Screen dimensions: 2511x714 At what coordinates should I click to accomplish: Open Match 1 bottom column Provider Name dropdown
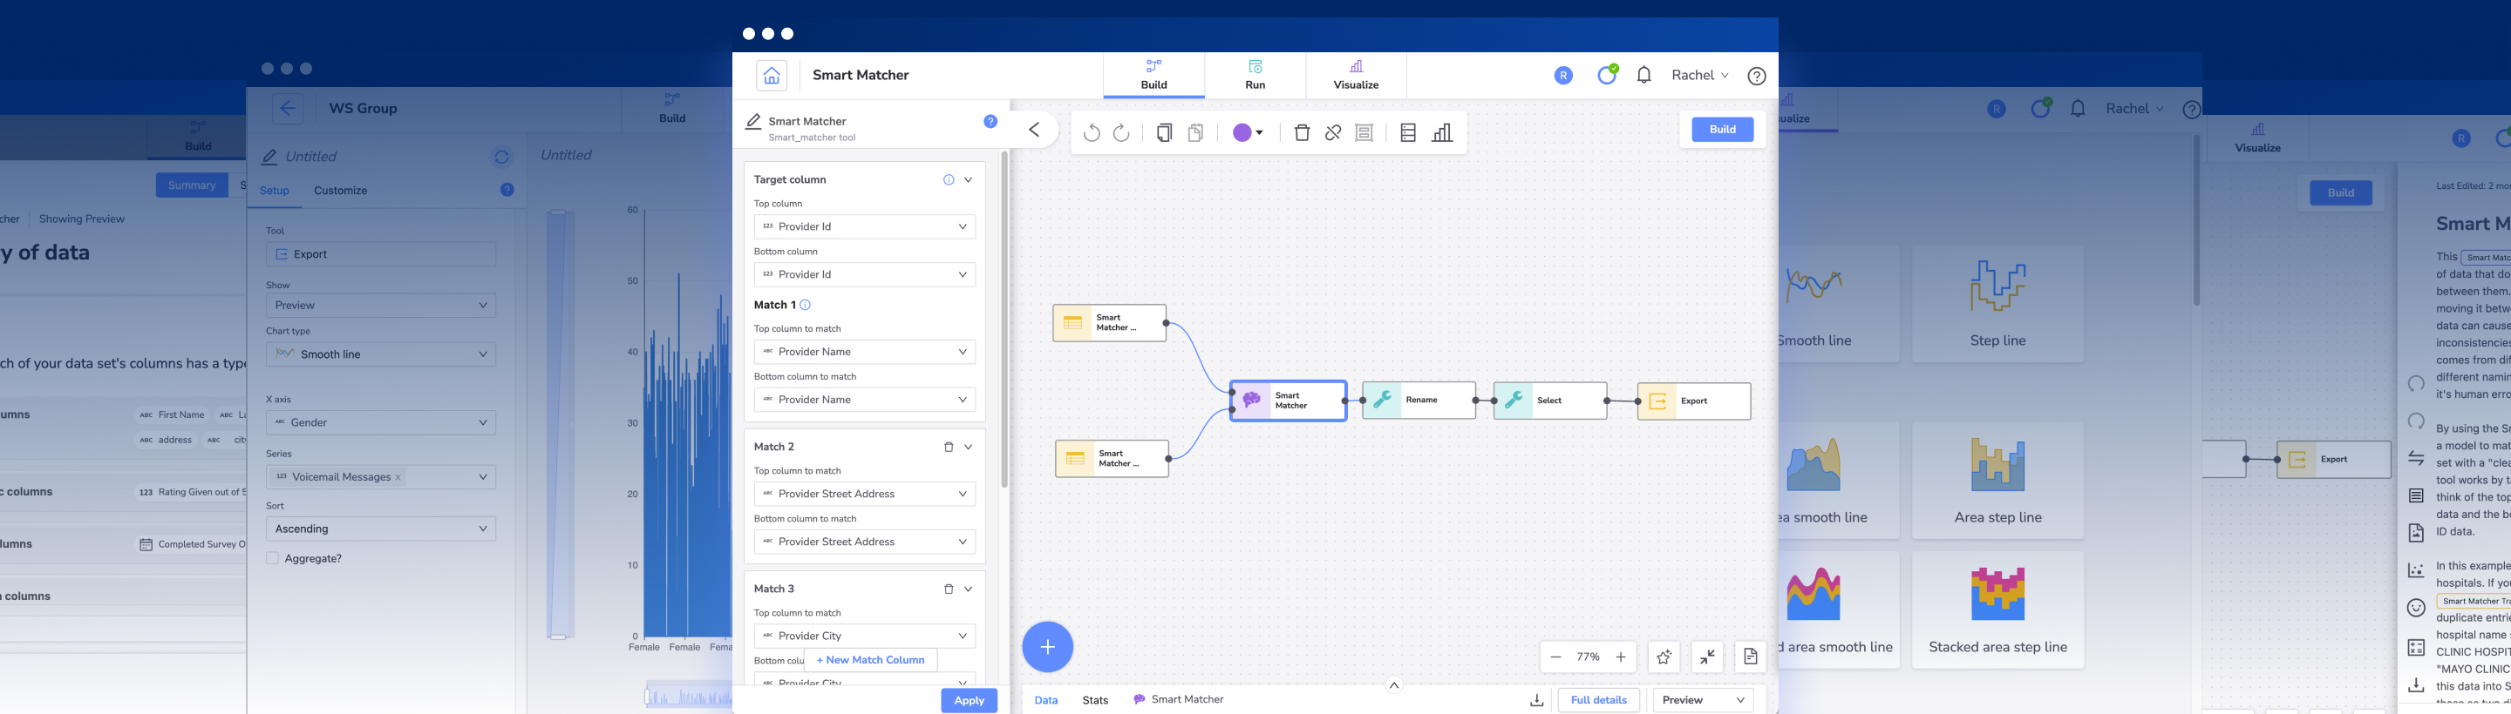coord(865,400)
